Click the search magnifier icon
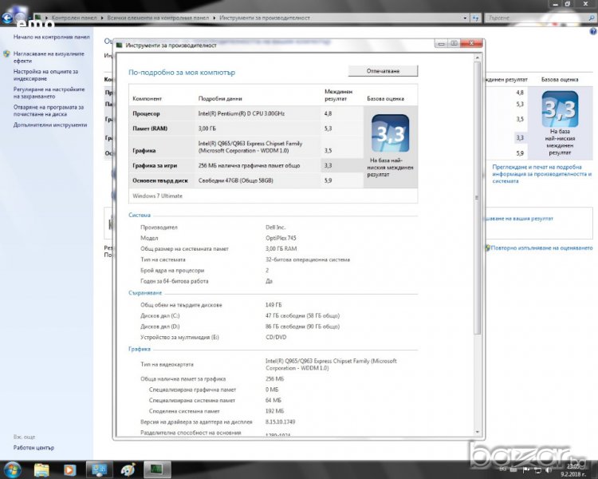598x479 pixels. (592, 18)
